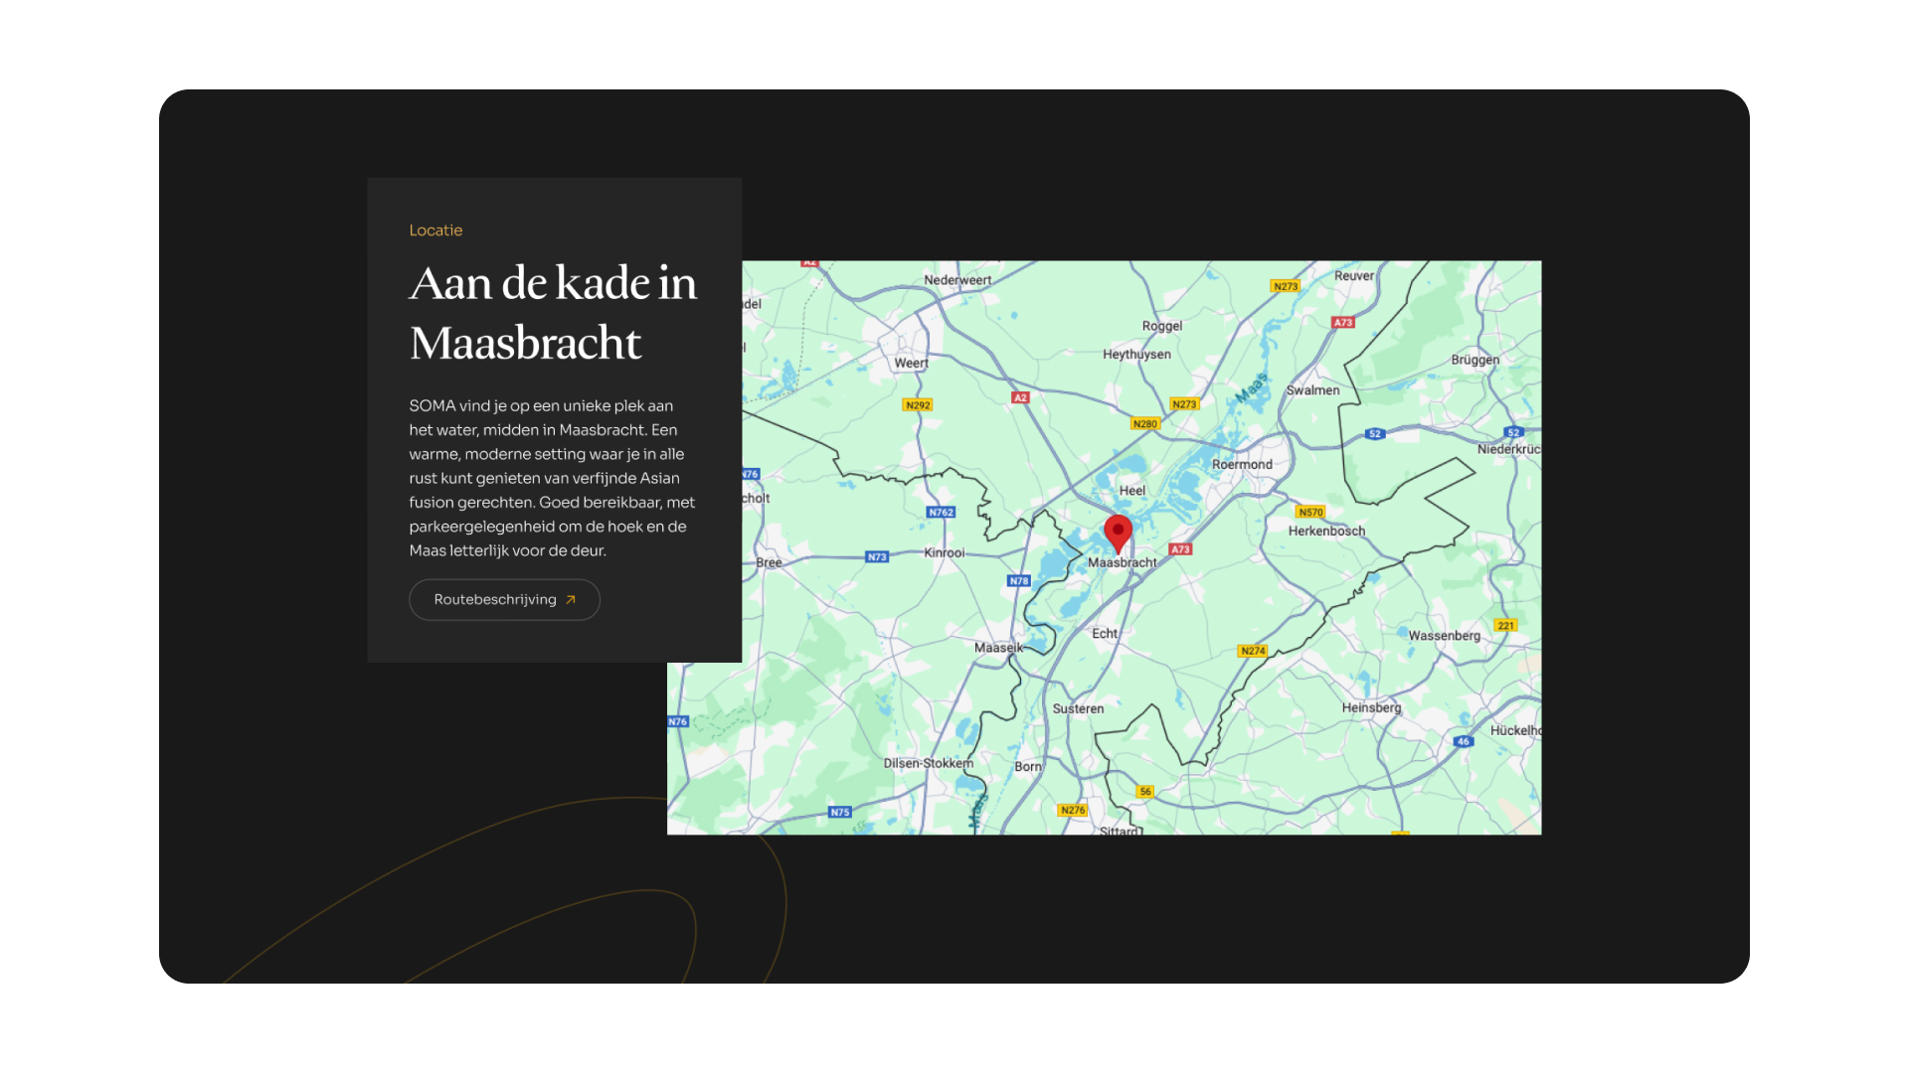The height and width of the screenshot is (1073, 1909).
Task: Click the N292 road marker
Action: pyautogui.click(x=918, y=405)
